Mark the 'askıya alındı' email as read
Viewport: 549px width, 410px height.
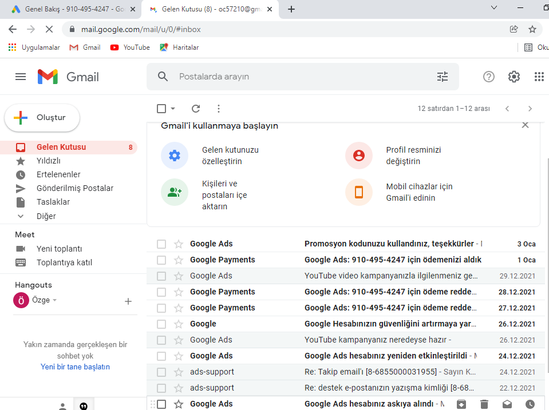[507, 404]
